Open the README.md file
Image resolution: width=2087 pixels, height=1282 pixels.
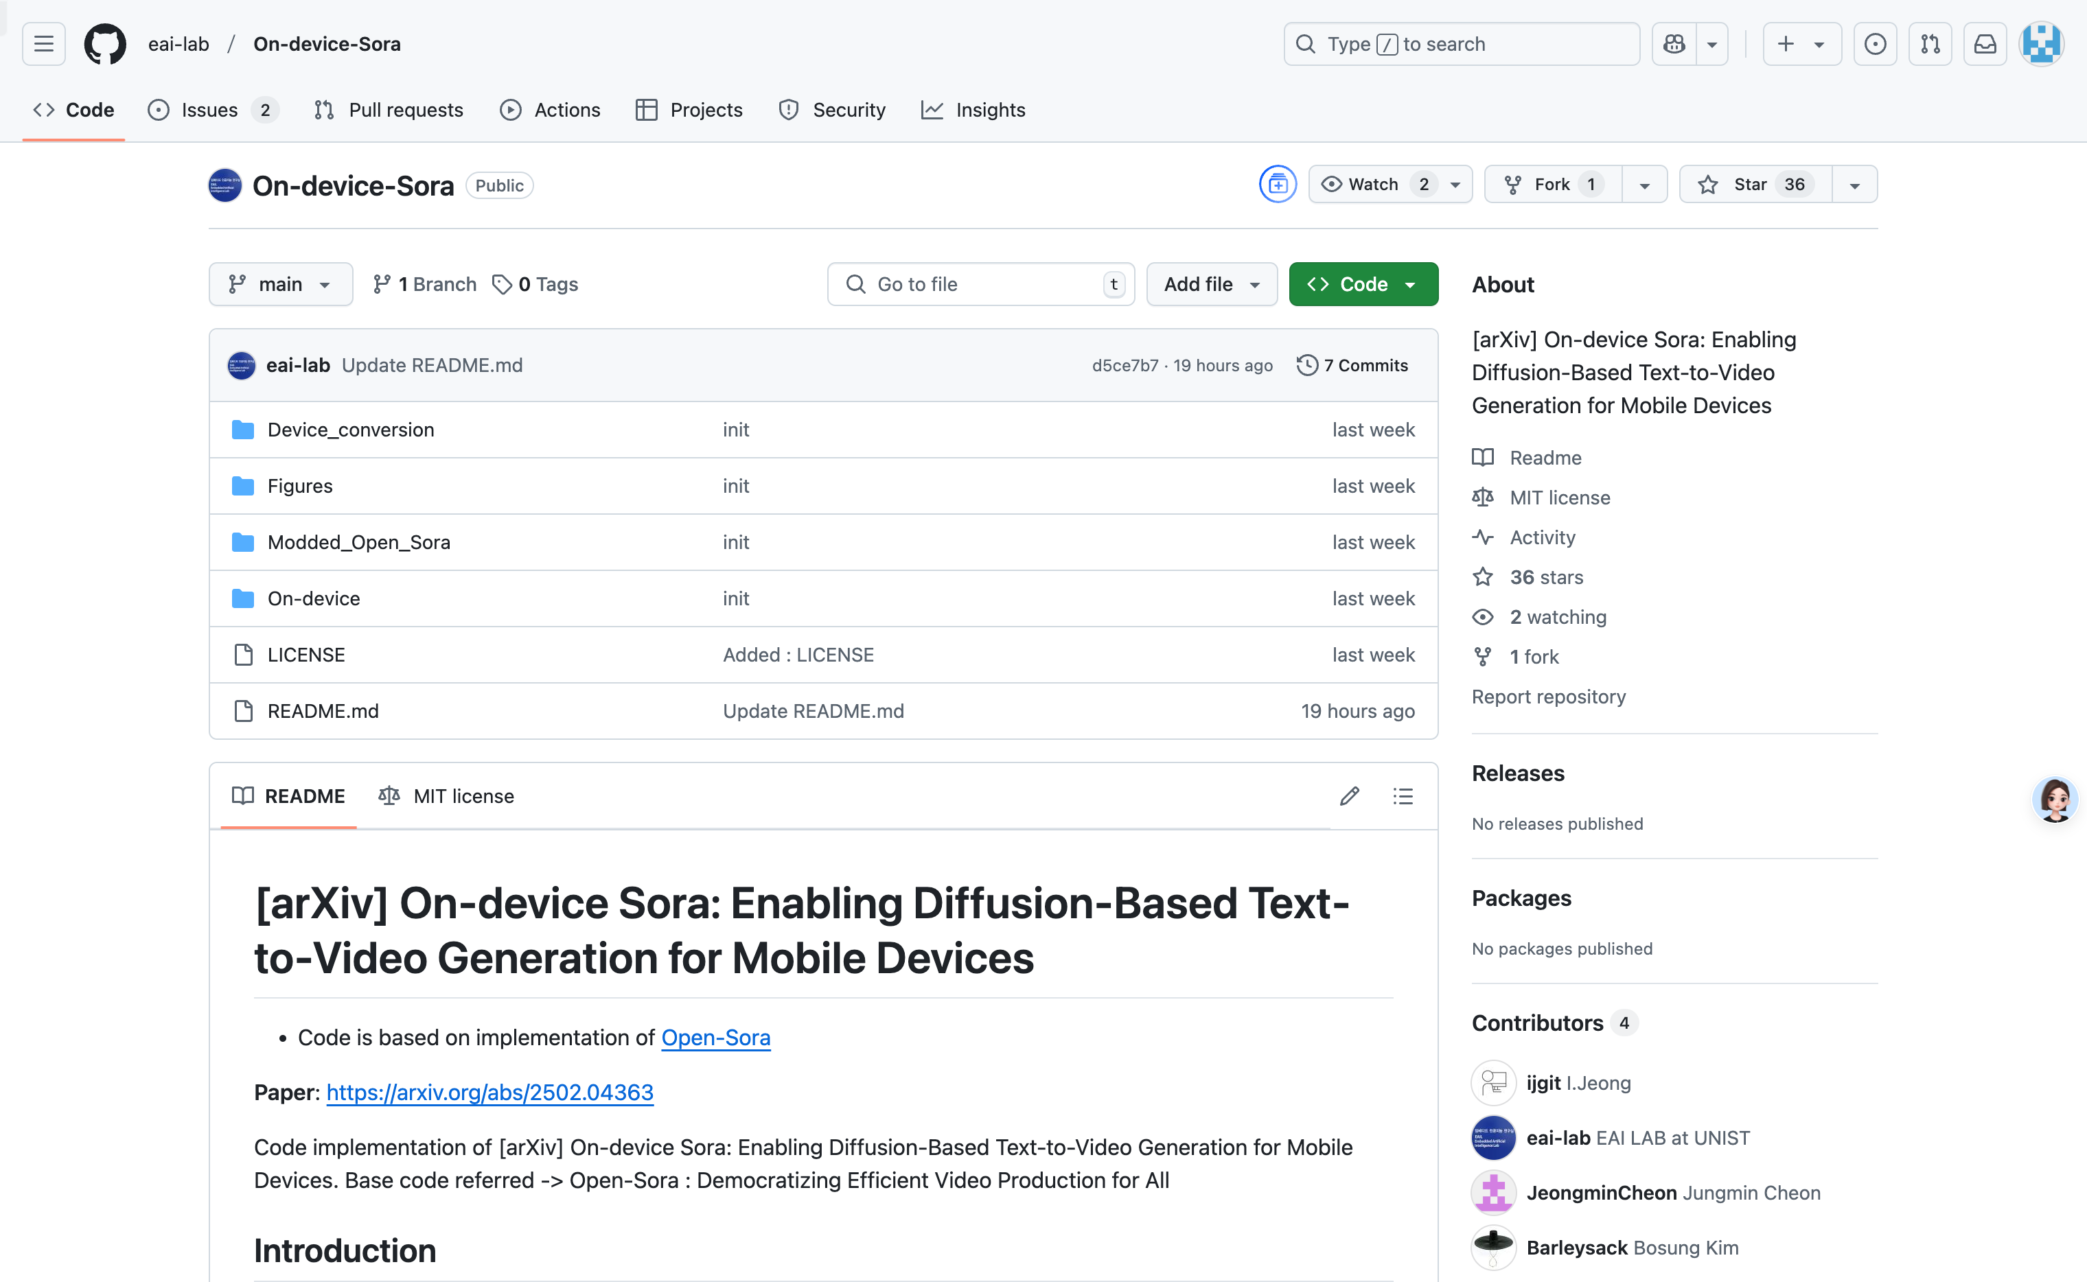323,712
